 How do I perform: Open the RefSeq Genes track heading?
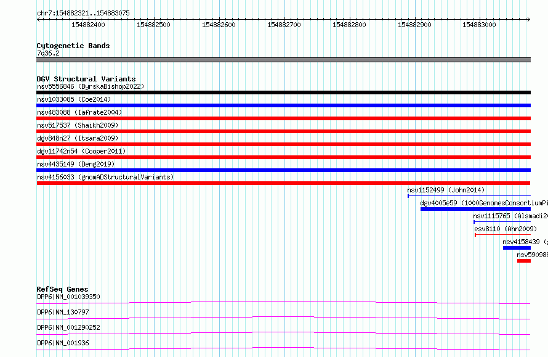pyautogui.click(x=62, y=289)
